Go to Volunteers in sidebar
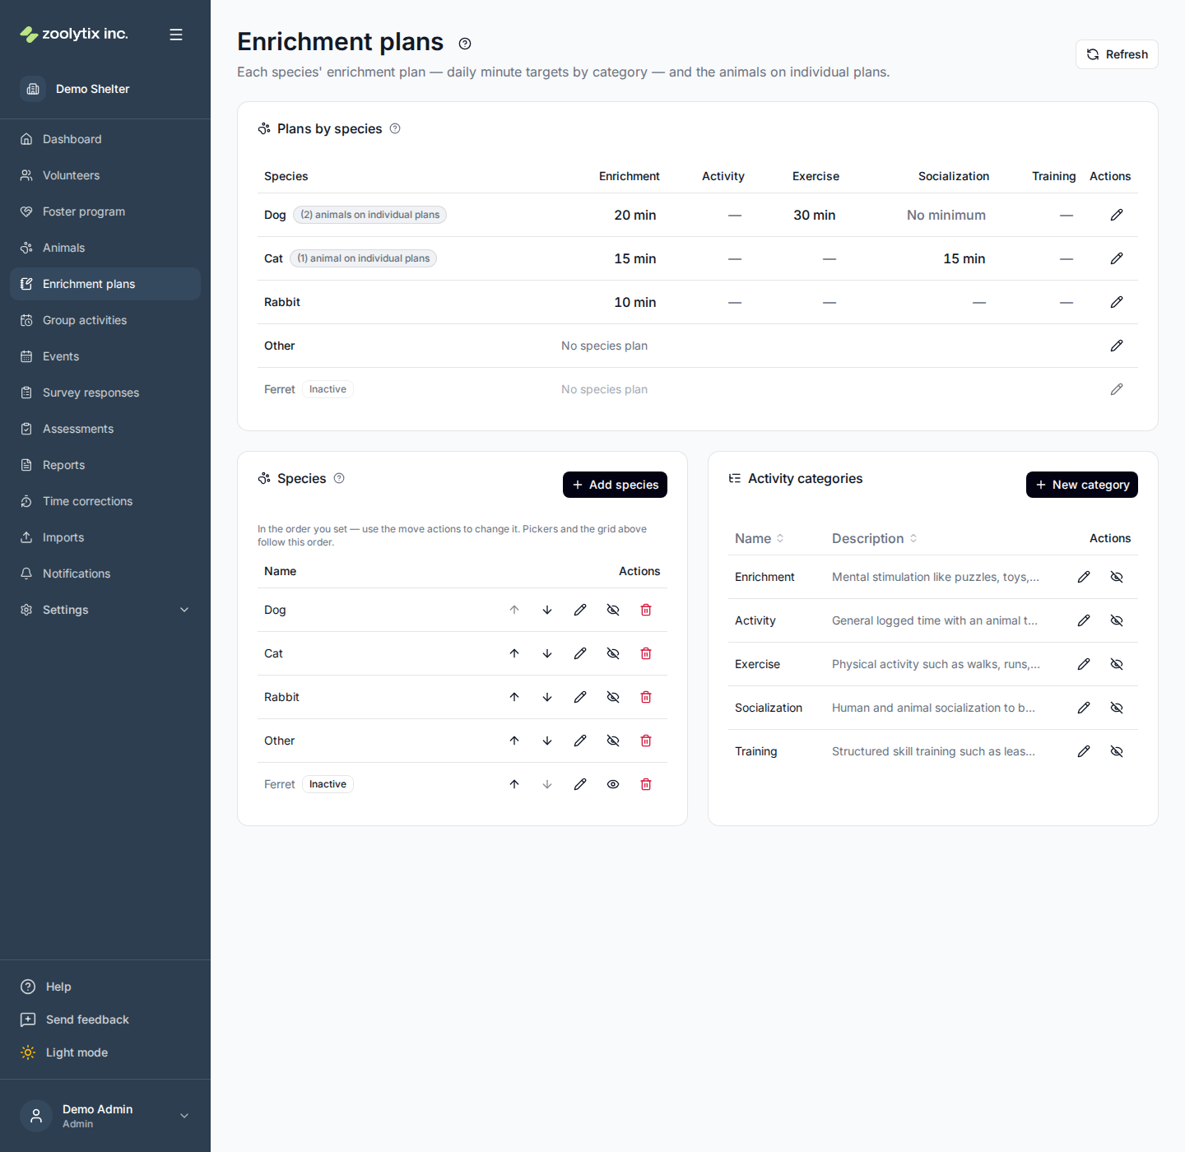 pyautogui.click(x=105, y=175)
